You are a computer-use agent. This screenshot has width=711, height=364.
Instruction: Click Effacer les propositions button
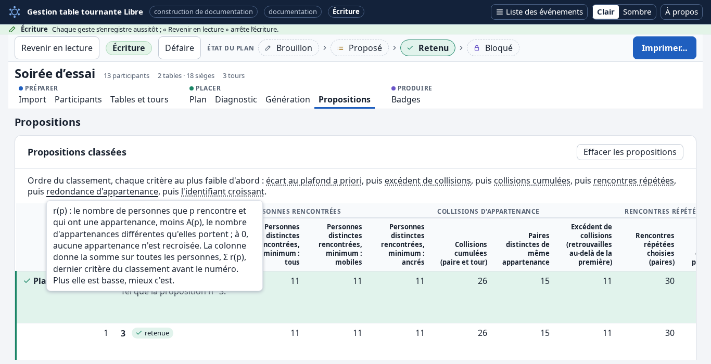pyautogui.click(x=630, y=152)
